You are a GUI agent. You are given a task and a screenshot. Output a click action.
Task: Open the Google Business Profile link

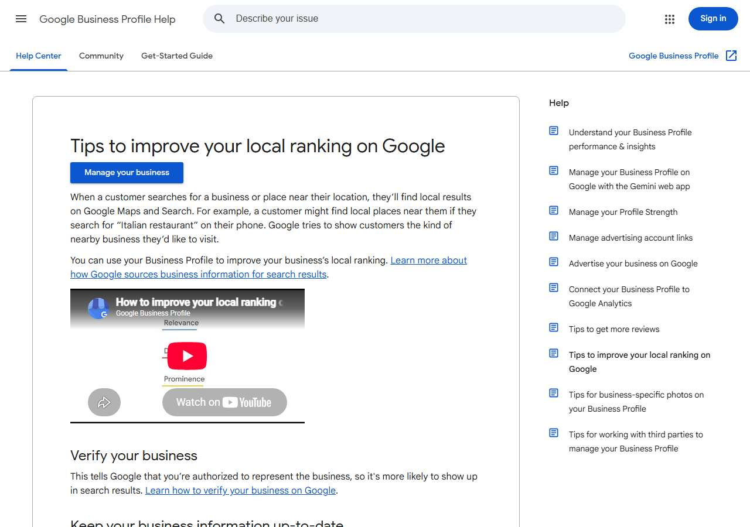[x=674, y=56]
